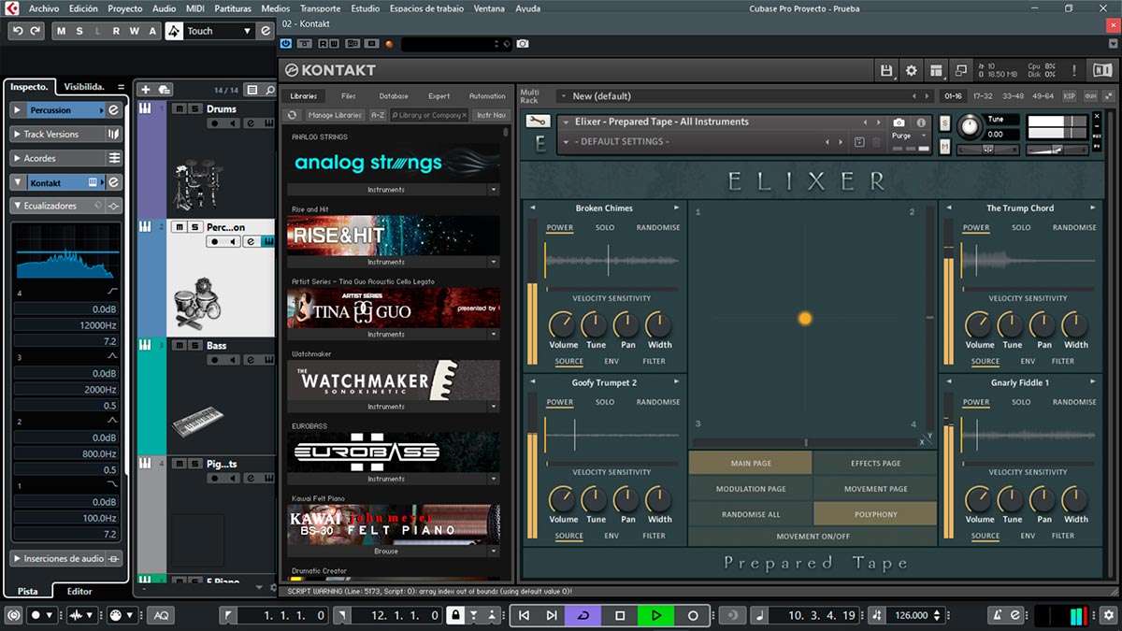Switch to Kontakt Files tab

coord(349,96)
